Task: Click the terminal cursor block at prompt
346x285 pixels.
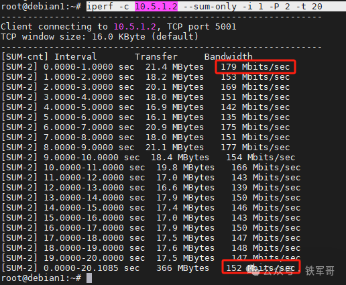Action: click(89, 278)
